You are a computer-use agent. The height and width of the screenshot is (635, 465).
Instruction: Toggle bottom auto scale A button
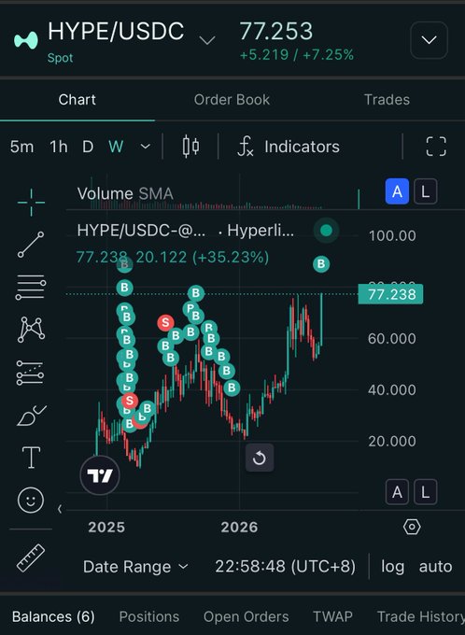[397, 492]
